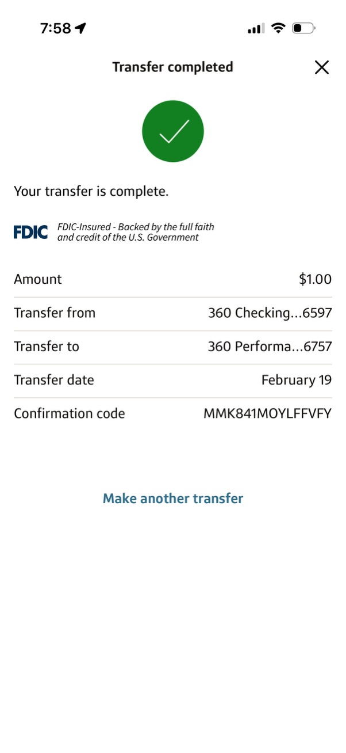Tap the Transfer to account row
The width and height of the screenshot is (346, 753).
(172, 346)
